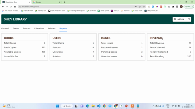Open evening-call-leap360 bookmark
Screen dimensions: 195x109
tap(76, 11)
